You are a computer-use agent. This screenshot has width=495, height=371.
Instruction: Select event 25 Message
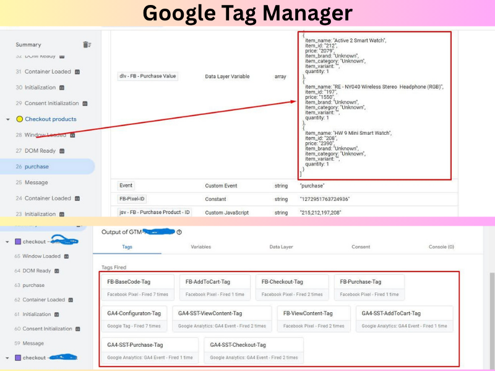(x=32, y=182)
